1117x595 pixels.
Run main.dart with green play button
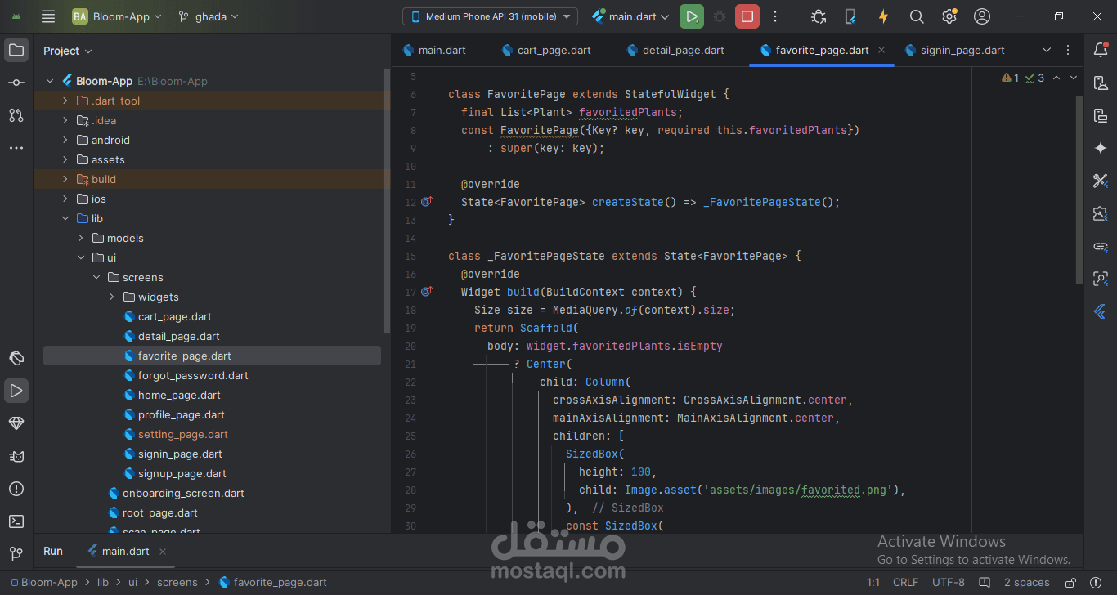691,16
